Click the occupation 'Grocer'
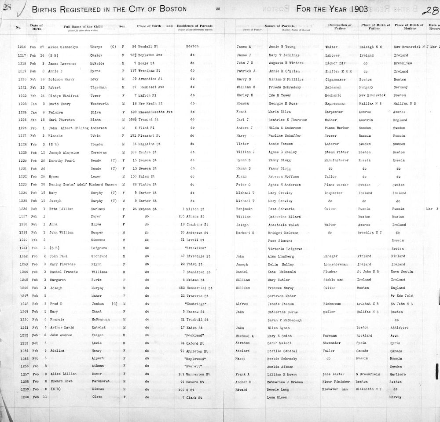This screenshot has height=422, width=440. click(x=330, y=136)
